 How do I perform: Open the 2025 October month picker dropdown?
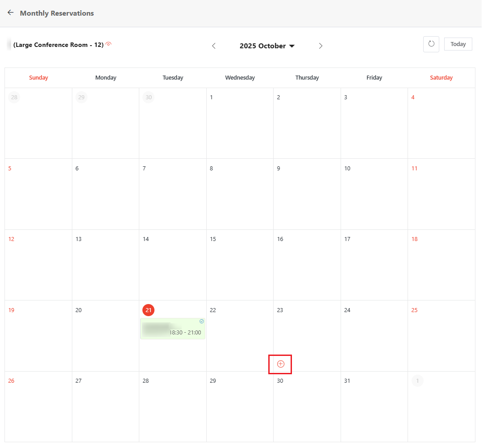262,46
